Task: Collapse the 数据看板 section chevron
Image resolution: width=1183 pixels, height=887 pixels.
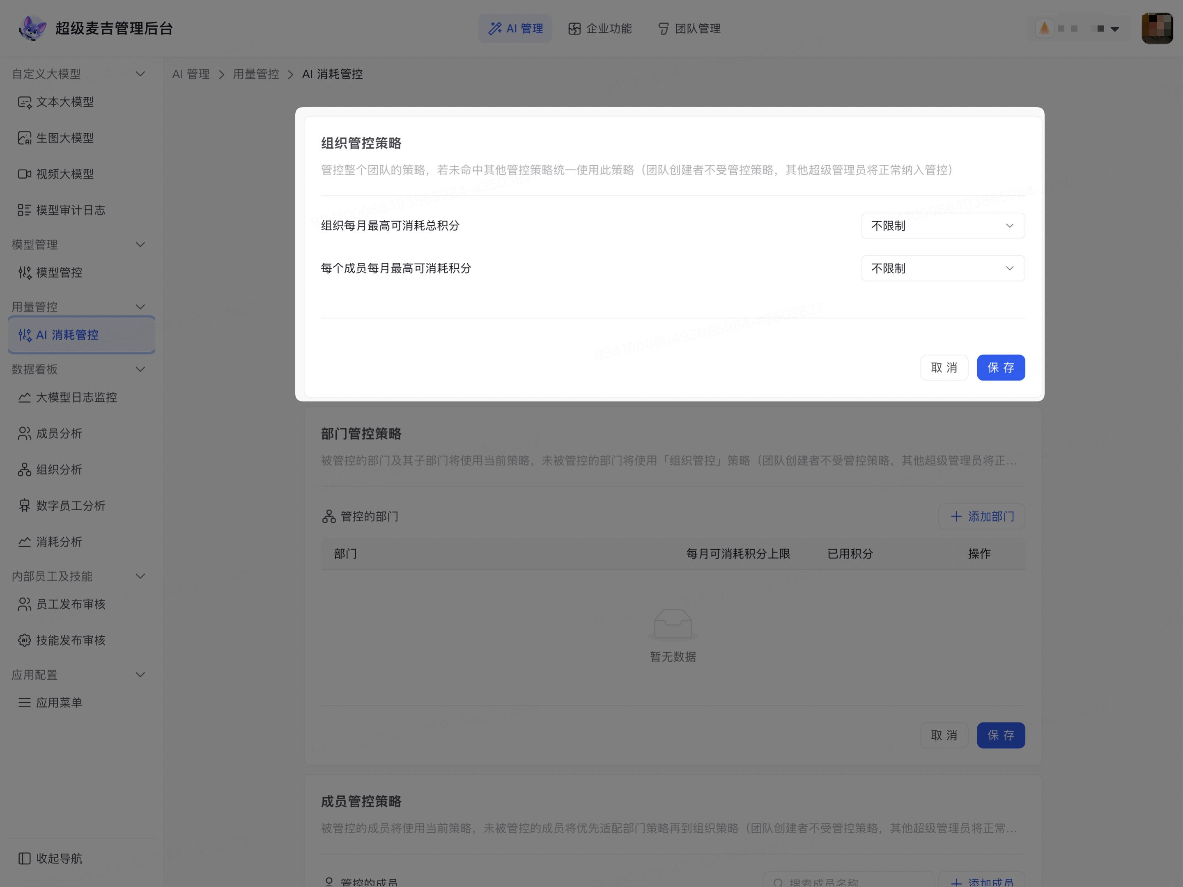Action: 140,369
